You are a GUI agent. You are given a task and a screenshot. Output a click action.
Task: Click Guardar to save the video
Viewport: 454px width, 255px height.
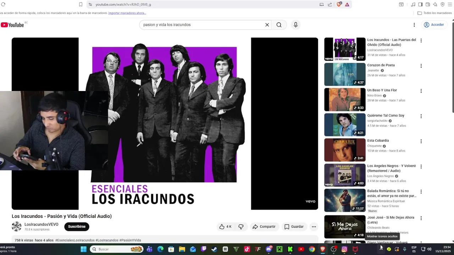294,227
